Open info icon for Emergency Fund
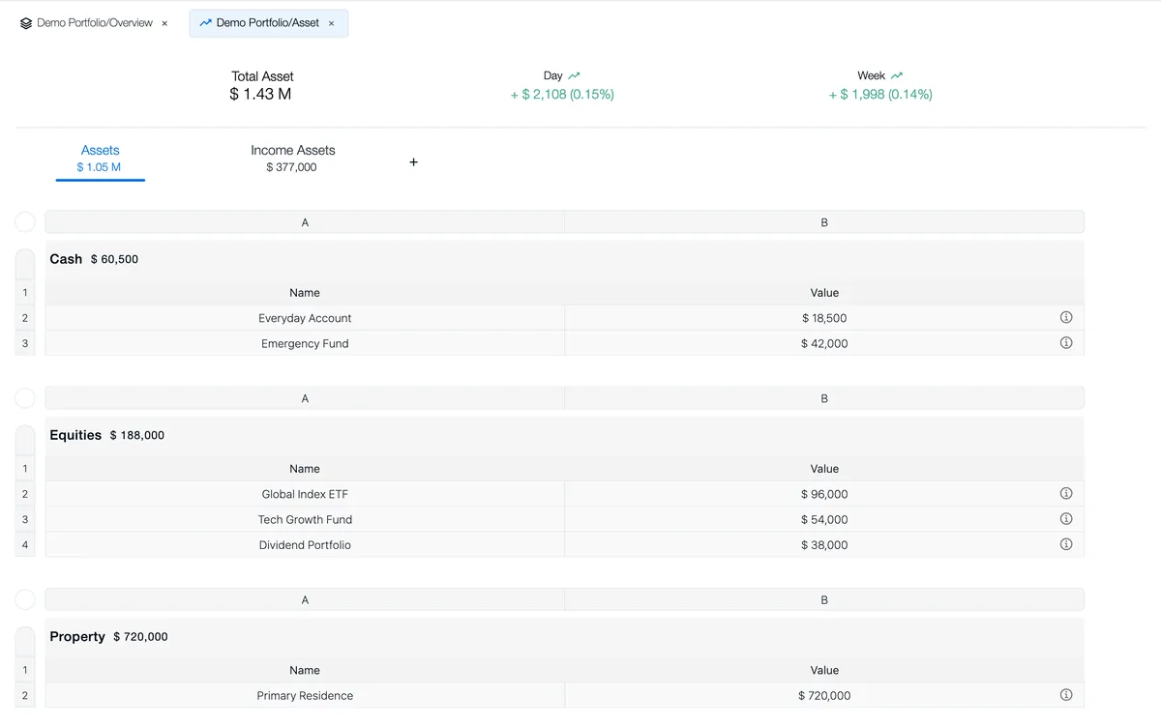1161x725 pixels. pyautogui.click(x=1066, y=342)
